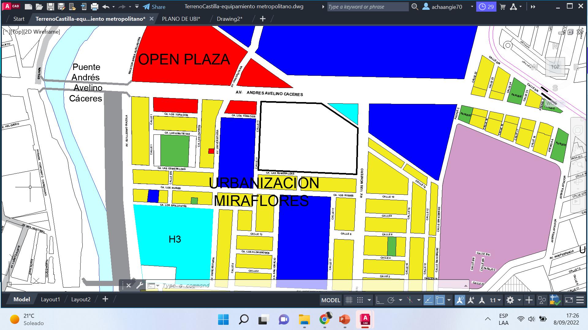588x330 pixels.
Task: Click the Isolate Objects icon
Action: 542,300
